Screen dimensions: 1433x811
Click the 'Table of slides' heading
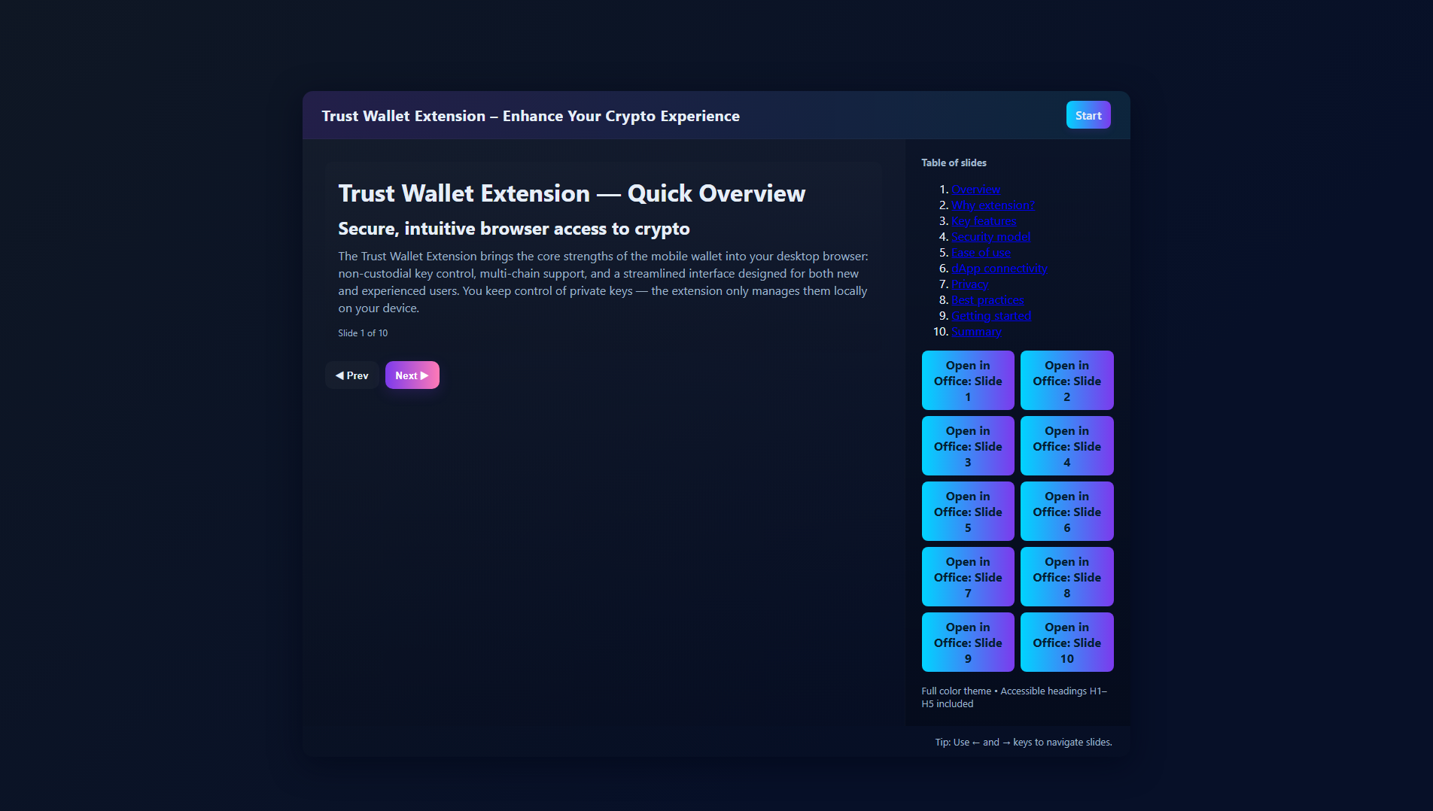point(954,163)
